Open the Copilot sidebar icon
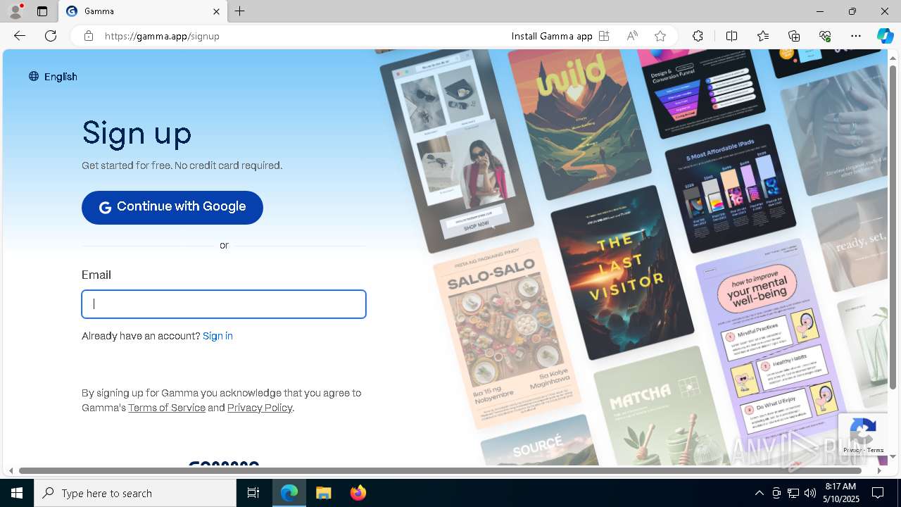The image size is (901, 507). point(885,36)
